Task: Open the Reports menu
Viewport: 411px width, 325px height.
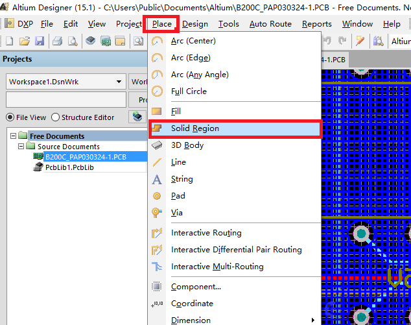Action: coord(316,24)
